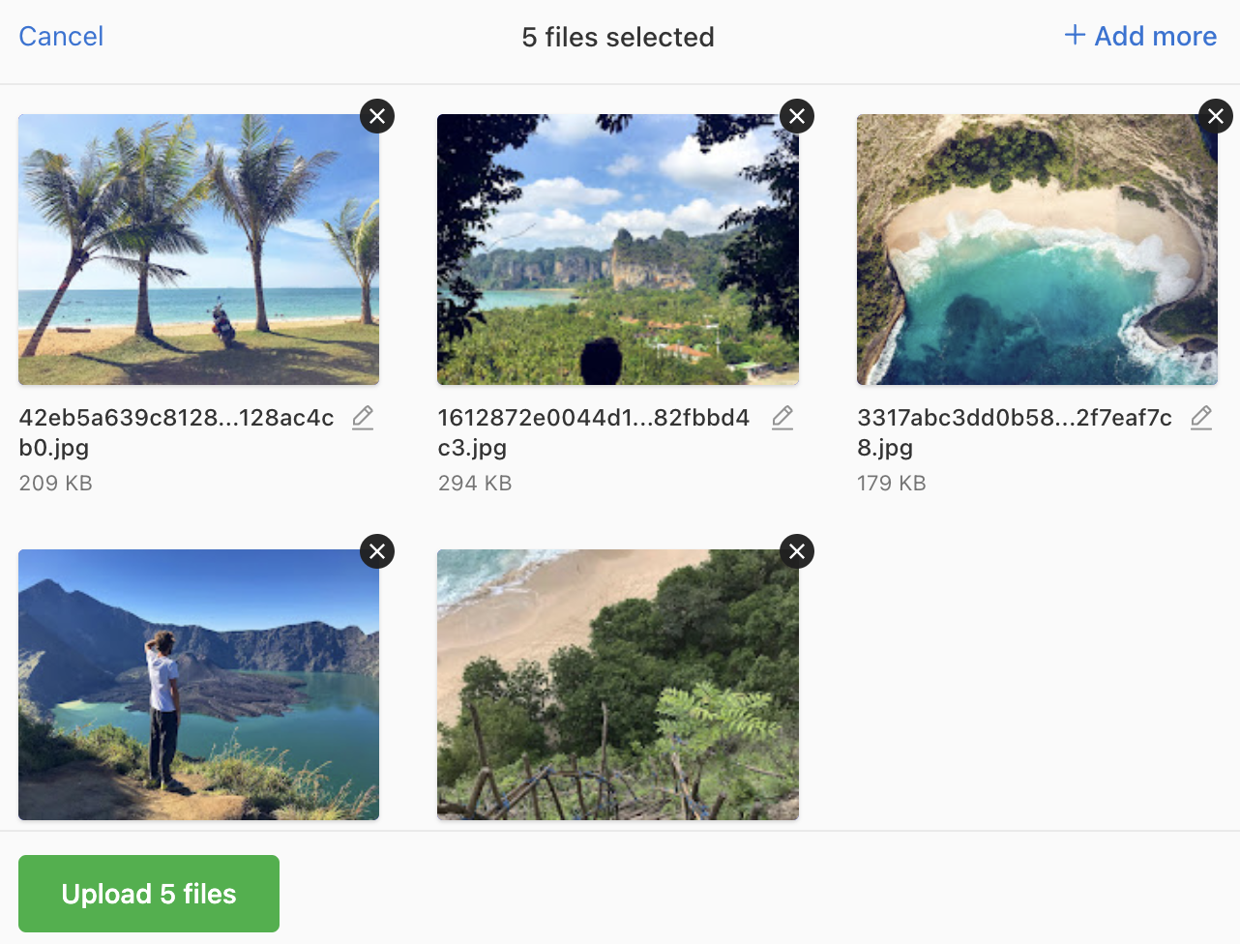Viewport: 1240px width, 944px height.
Task: Remove the 42eb5a639c8128...128ac4cb0.jpg file
Action: coord(377,115)
